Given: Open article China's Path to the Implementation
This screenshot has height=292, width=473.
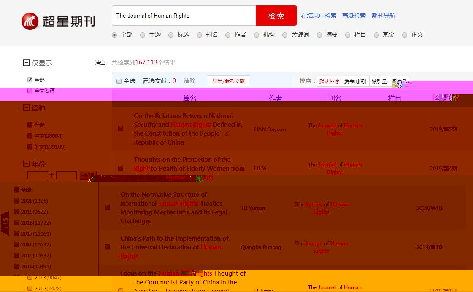Looking at the screenshot, I should [x=174, y=247].
